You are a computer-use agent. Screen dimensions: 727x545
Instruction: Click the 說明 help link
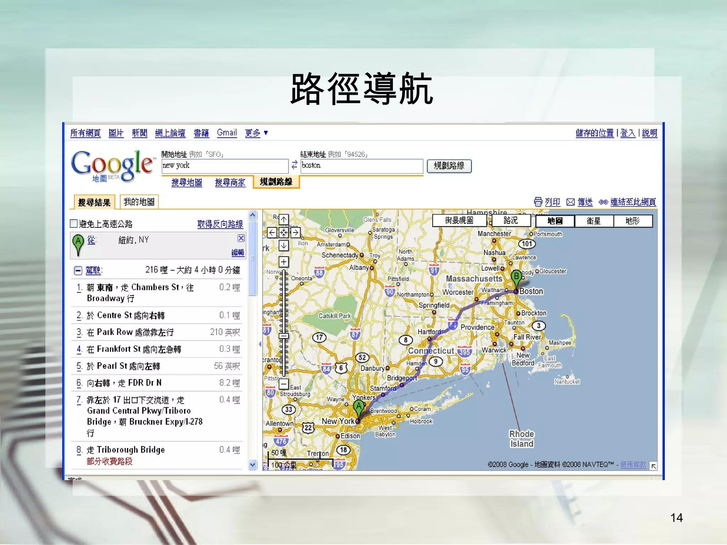(x=650, y=133)
